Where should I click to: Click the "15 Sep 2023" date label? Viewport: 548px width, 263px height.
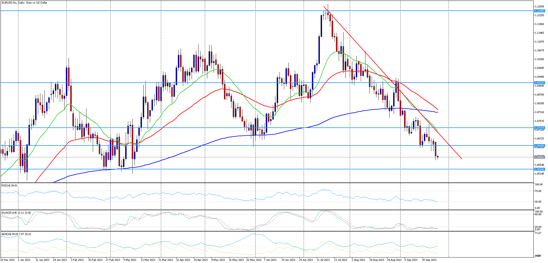tap(429, 260)
